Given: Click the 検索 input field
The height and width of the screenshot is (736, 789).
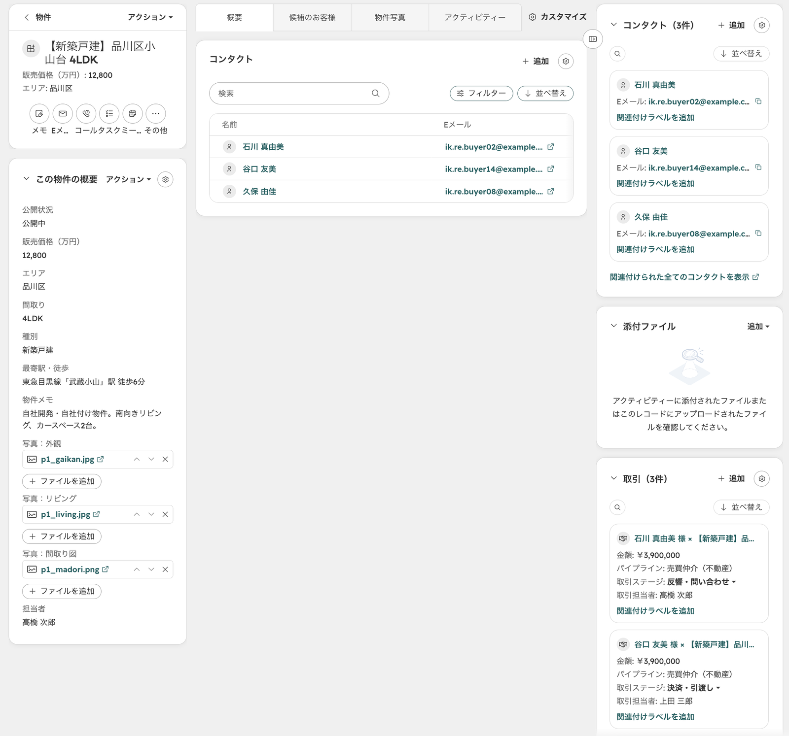Looking at the screenshot, I should [299, 93].
